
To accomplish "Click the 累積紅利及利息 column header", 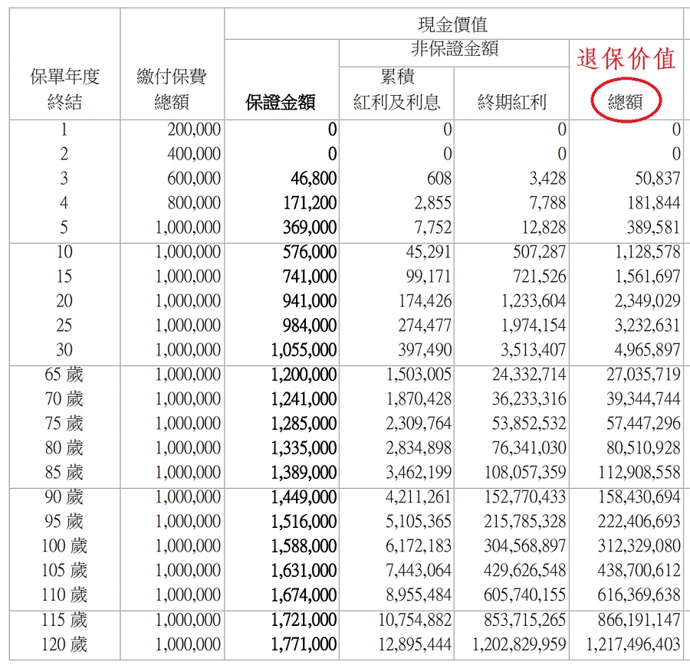I will pos(396,90).
